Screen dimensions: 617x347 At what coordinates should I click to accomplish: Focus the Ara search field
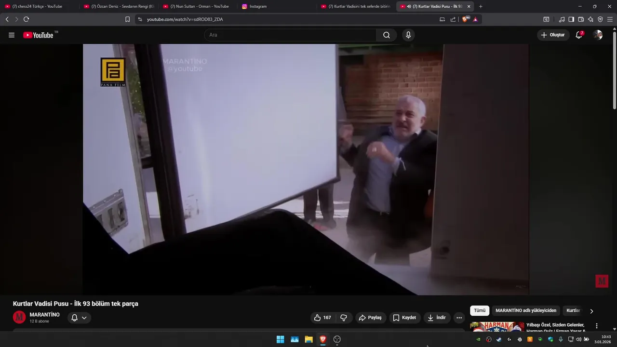tap(290, 35)
